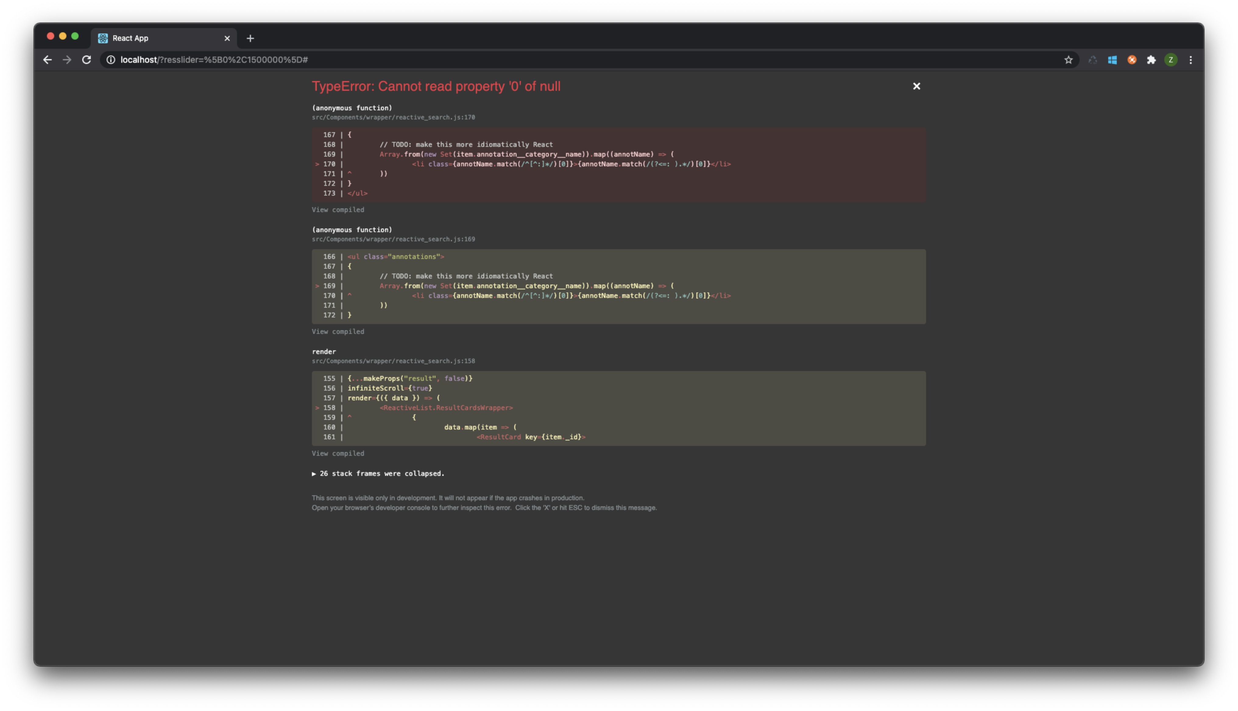Click the React App tab favicon
The image size is (1238, 711).
pos(103,38)
